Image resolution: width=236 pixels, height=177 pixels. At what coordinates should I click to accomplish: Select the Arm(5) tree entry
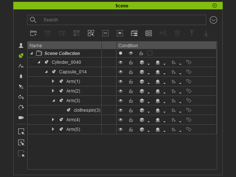73,129
